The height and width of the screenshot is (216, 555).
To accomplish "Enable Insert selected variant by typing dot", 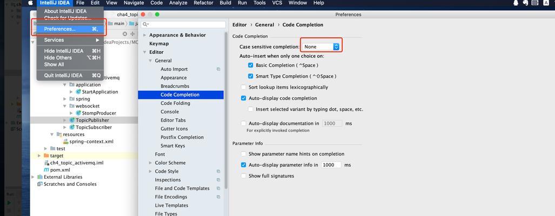I will (x=251, y=109).
